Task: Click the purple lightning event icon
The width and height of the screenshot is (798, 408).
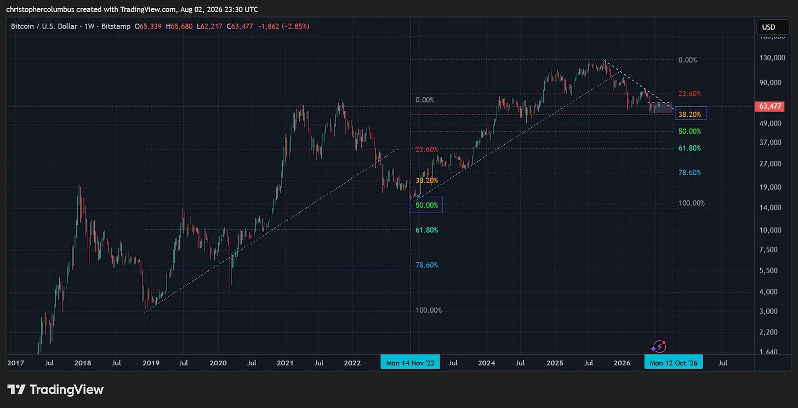Action: coord(658,347)
